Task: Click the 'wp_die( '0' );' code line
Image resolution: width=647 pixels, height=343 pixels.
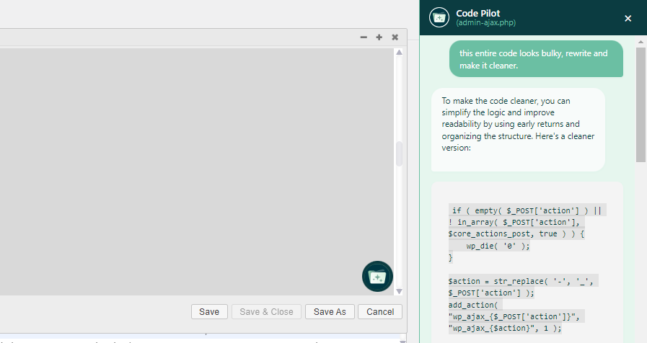Action: (498, 246)
